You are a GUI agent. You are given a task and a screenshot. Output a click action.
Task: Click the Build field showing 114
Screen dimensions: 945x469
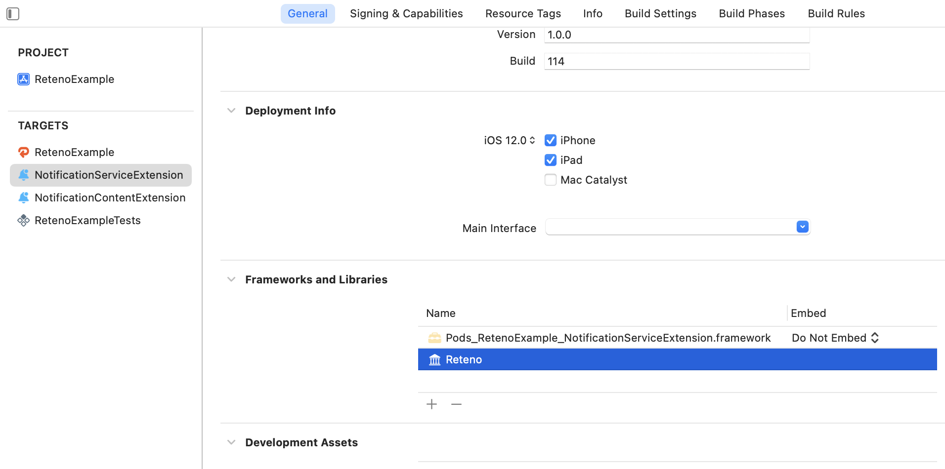point(677,61)
